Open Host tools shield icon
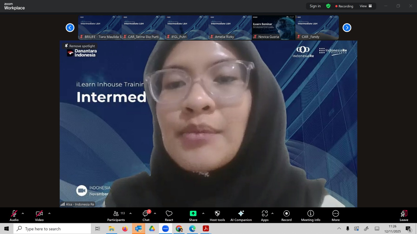Screen dimensions: 417x234 pos(217,216)
